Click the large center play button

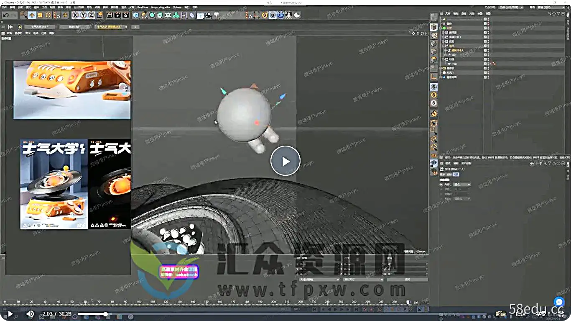coord(285,161)
